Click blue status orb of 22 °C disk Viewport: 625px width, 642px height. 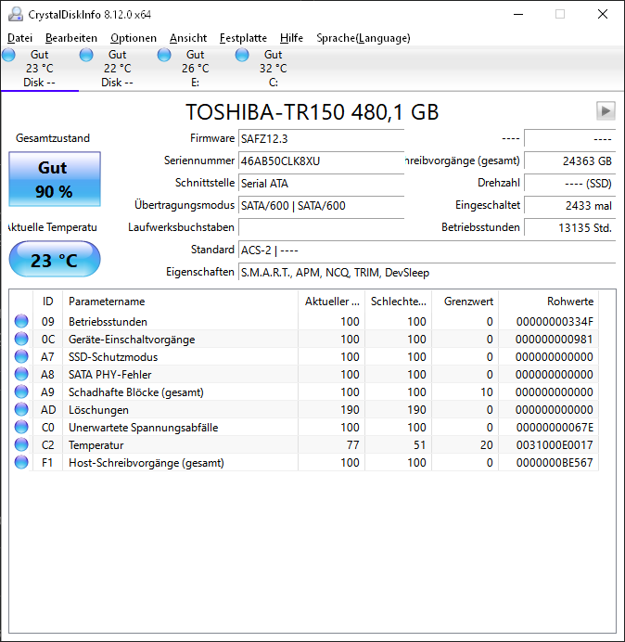tap(86, 55)
